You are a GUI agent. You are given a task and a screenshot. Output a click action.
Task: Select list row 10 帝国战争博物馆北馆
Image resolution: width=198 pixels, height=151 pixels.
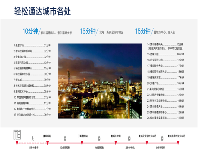pos(32,97)
